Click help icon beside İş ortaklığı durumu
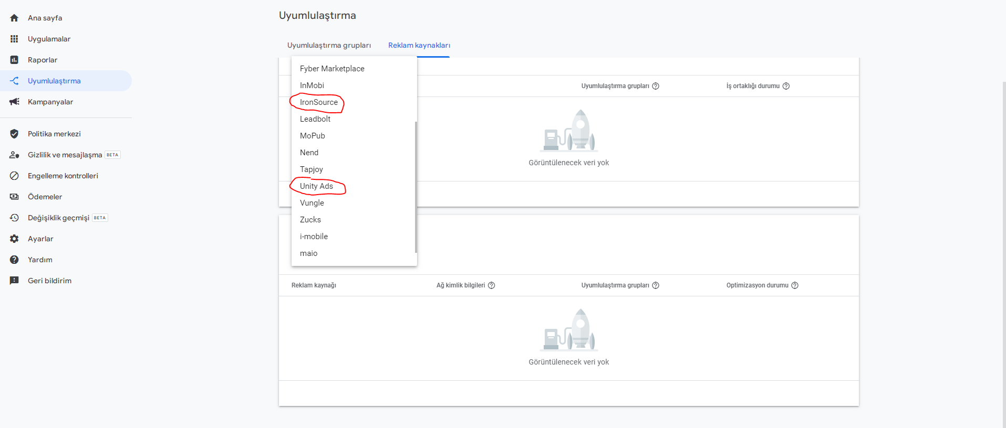Screen dimensions: 1006x428 point(786,86)
